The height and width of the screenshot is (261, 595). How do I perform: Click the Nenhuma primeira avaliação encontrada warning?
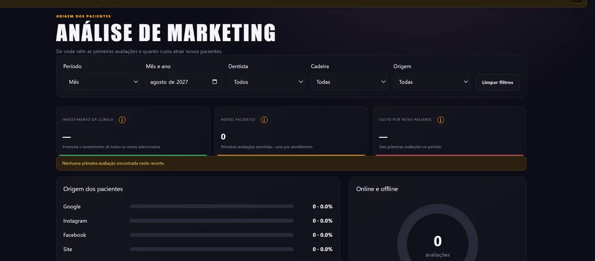pyautogui.click(x=291, y=163)
